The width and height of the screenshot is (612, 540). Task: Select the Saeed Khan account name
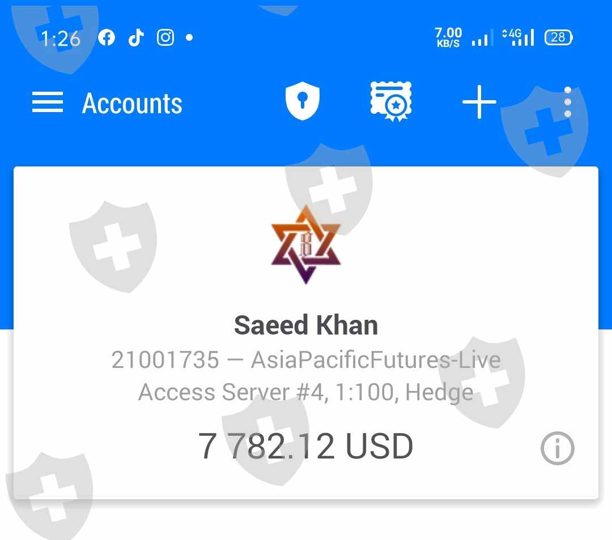pyautogui.click(x=306, y=325)
